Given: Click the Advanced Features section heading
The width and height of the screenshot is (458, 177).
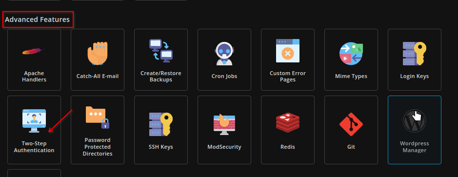Looking at the screenshot, I should coord(38,20).
